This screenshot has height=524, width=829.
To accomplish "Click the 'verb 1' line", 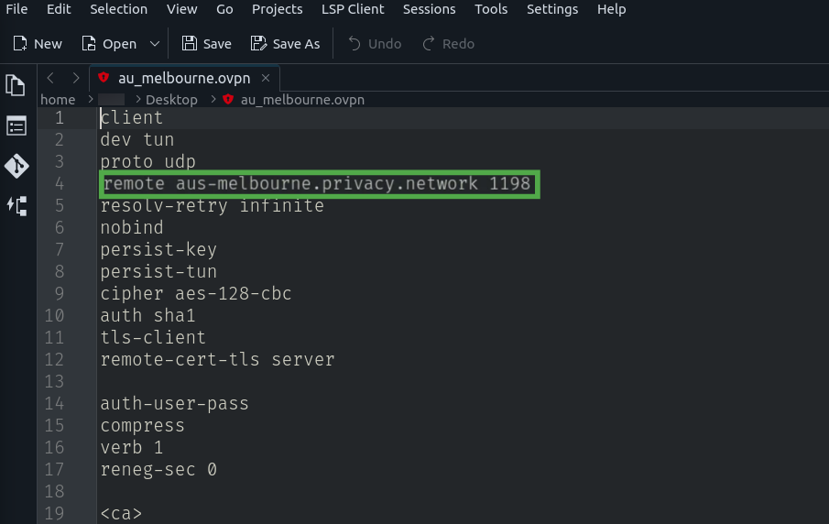I will (x=132, y=447).
